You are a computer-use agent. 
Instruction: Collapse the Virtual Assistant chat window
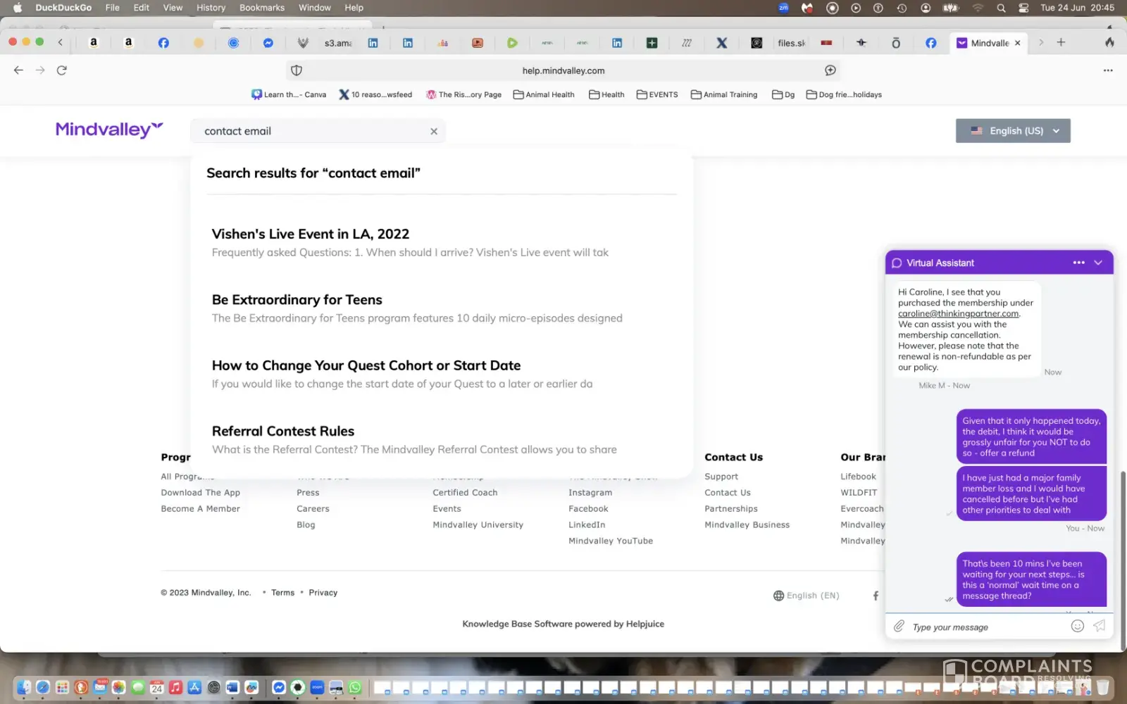tap(1098, 263)
